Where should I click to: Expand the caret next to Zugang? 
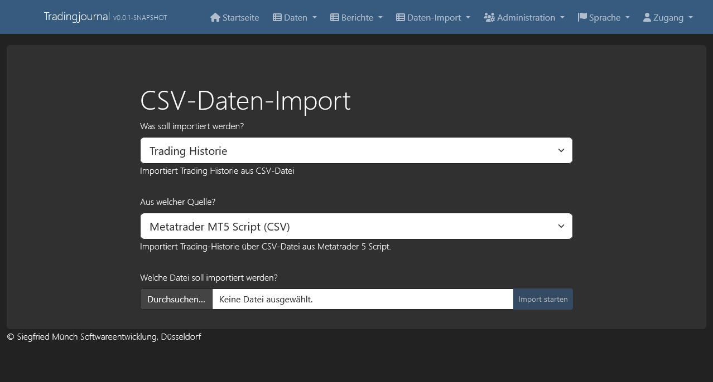click(691, 17)
